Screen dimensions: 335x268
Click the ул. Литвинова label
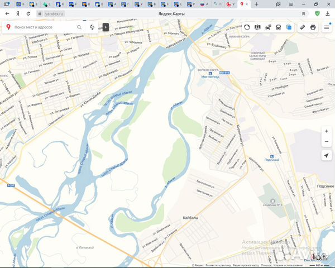click(x=60, y=111)
